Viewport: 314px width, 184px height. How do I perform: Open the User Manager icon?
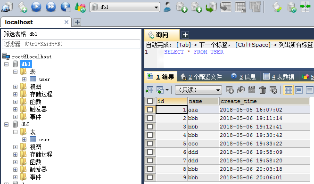(x=167, y=7)
